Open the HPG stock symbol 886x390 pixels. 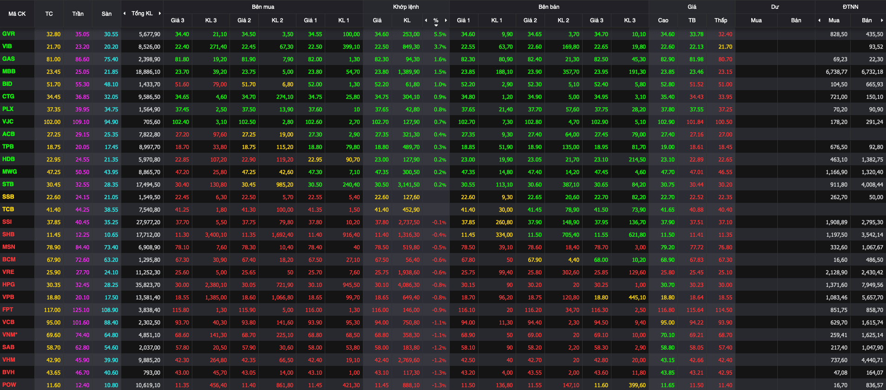pos(8,285)
